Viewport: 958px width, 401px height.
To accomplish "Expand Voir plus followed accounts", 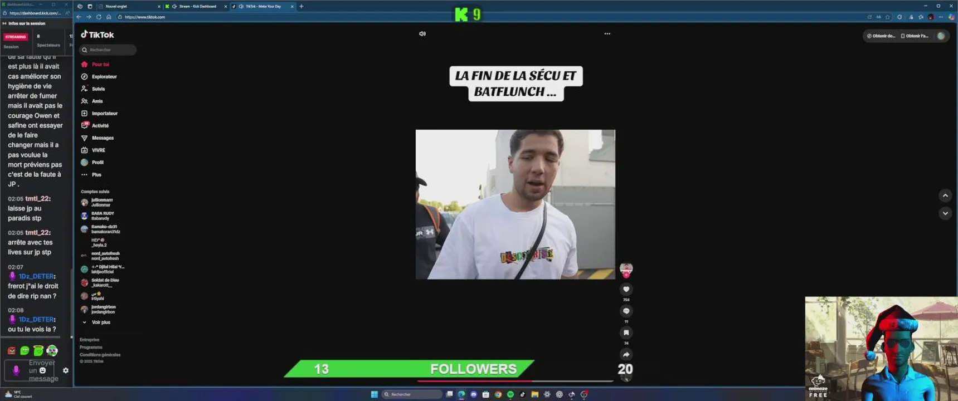I will (96, 322).
